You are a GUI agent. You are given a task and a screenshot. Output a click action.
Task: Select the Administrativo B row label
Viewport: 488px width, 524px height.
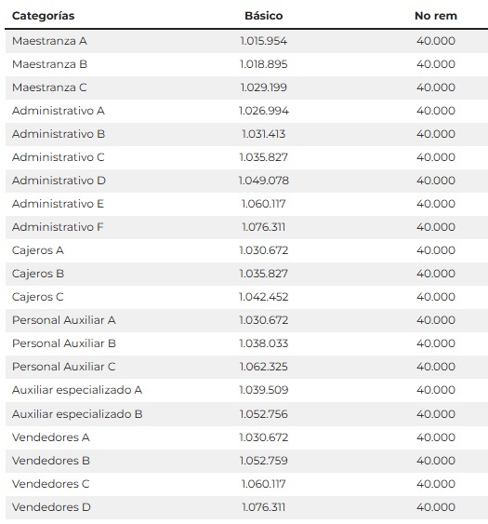coord(59,134)
